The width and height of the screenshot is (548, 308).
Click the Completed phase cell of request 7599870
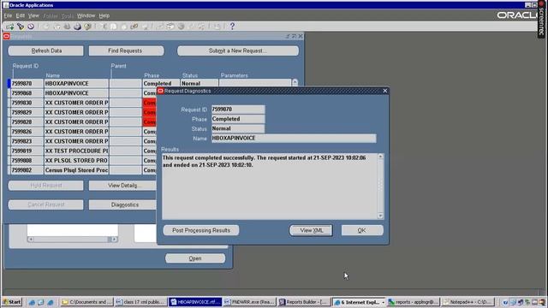click(x=161, y=84)
